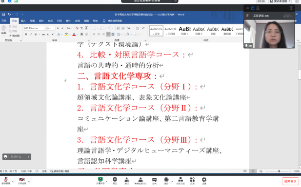
Task: Switch to the 插入 (Insert) ribbon tab
Action: point(23,20)
